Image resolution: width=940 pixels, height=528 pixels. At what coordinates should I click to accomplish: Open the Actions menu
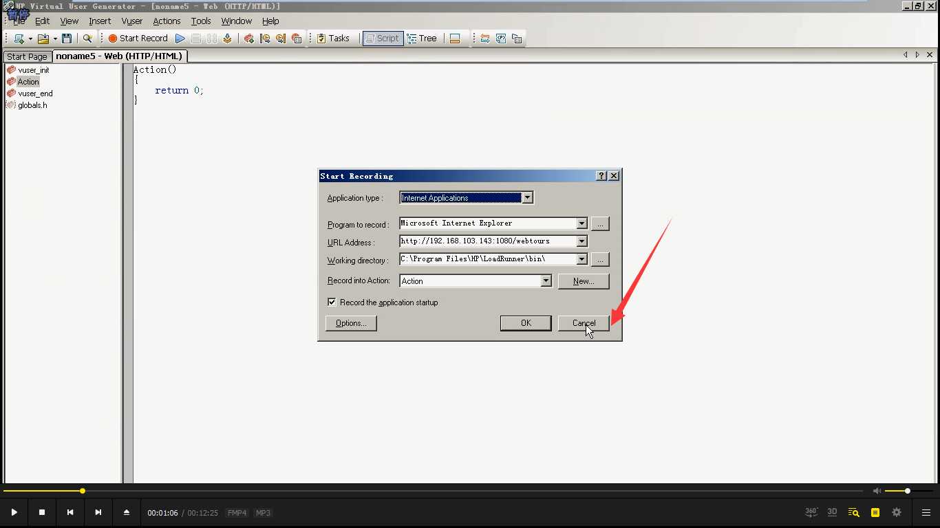pos(167,21)
